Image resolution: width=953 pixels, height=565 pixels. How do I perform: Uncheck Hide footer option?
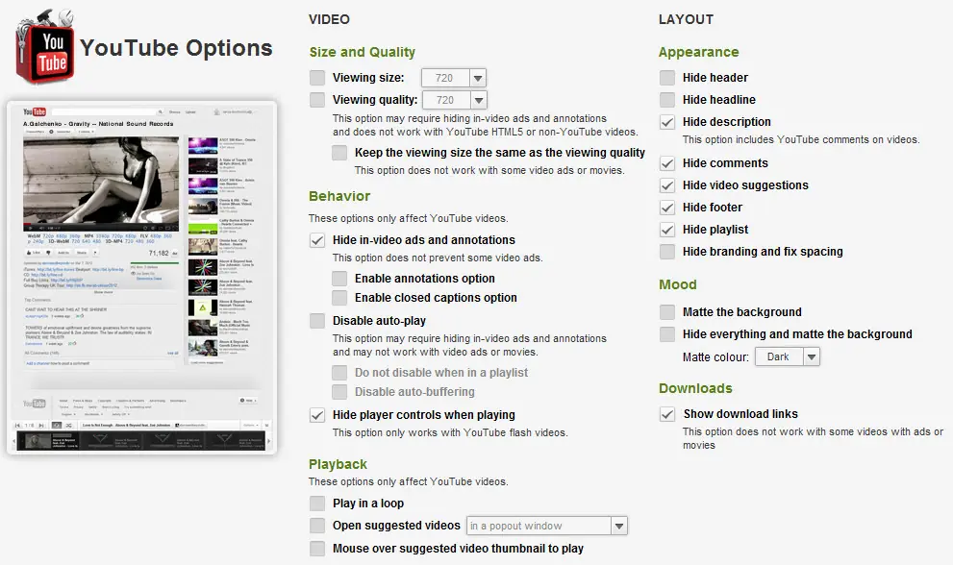point(667,208)
